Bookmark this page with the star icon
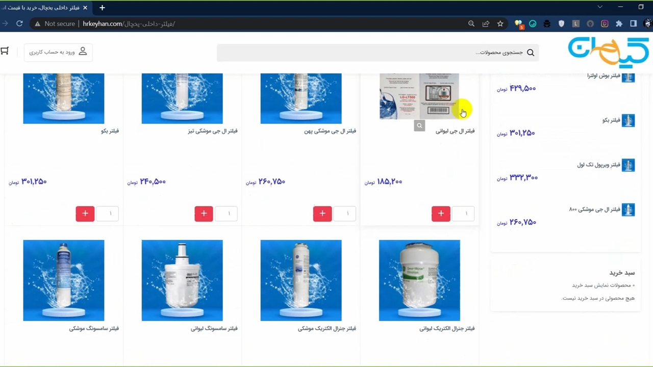Image resolution: width=653 pixels, height=367 pixels. [500, 23]
